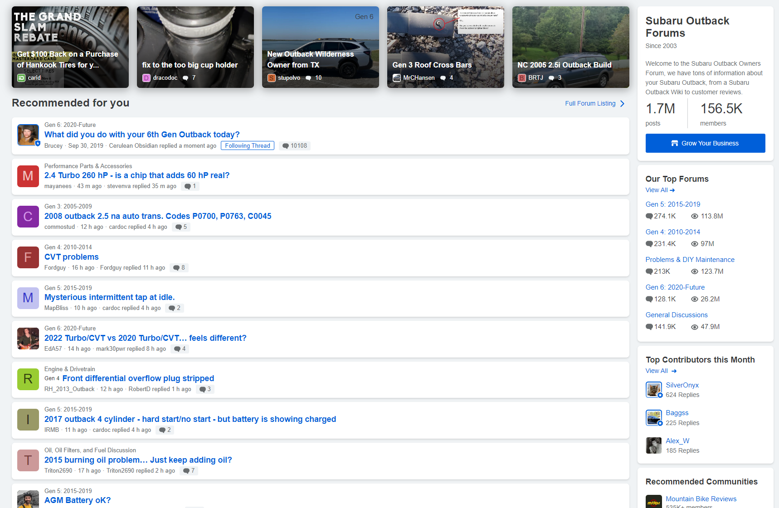
Task: Click the dracodoc avatar on cup holder card
Action: click(x=146, y=78)
